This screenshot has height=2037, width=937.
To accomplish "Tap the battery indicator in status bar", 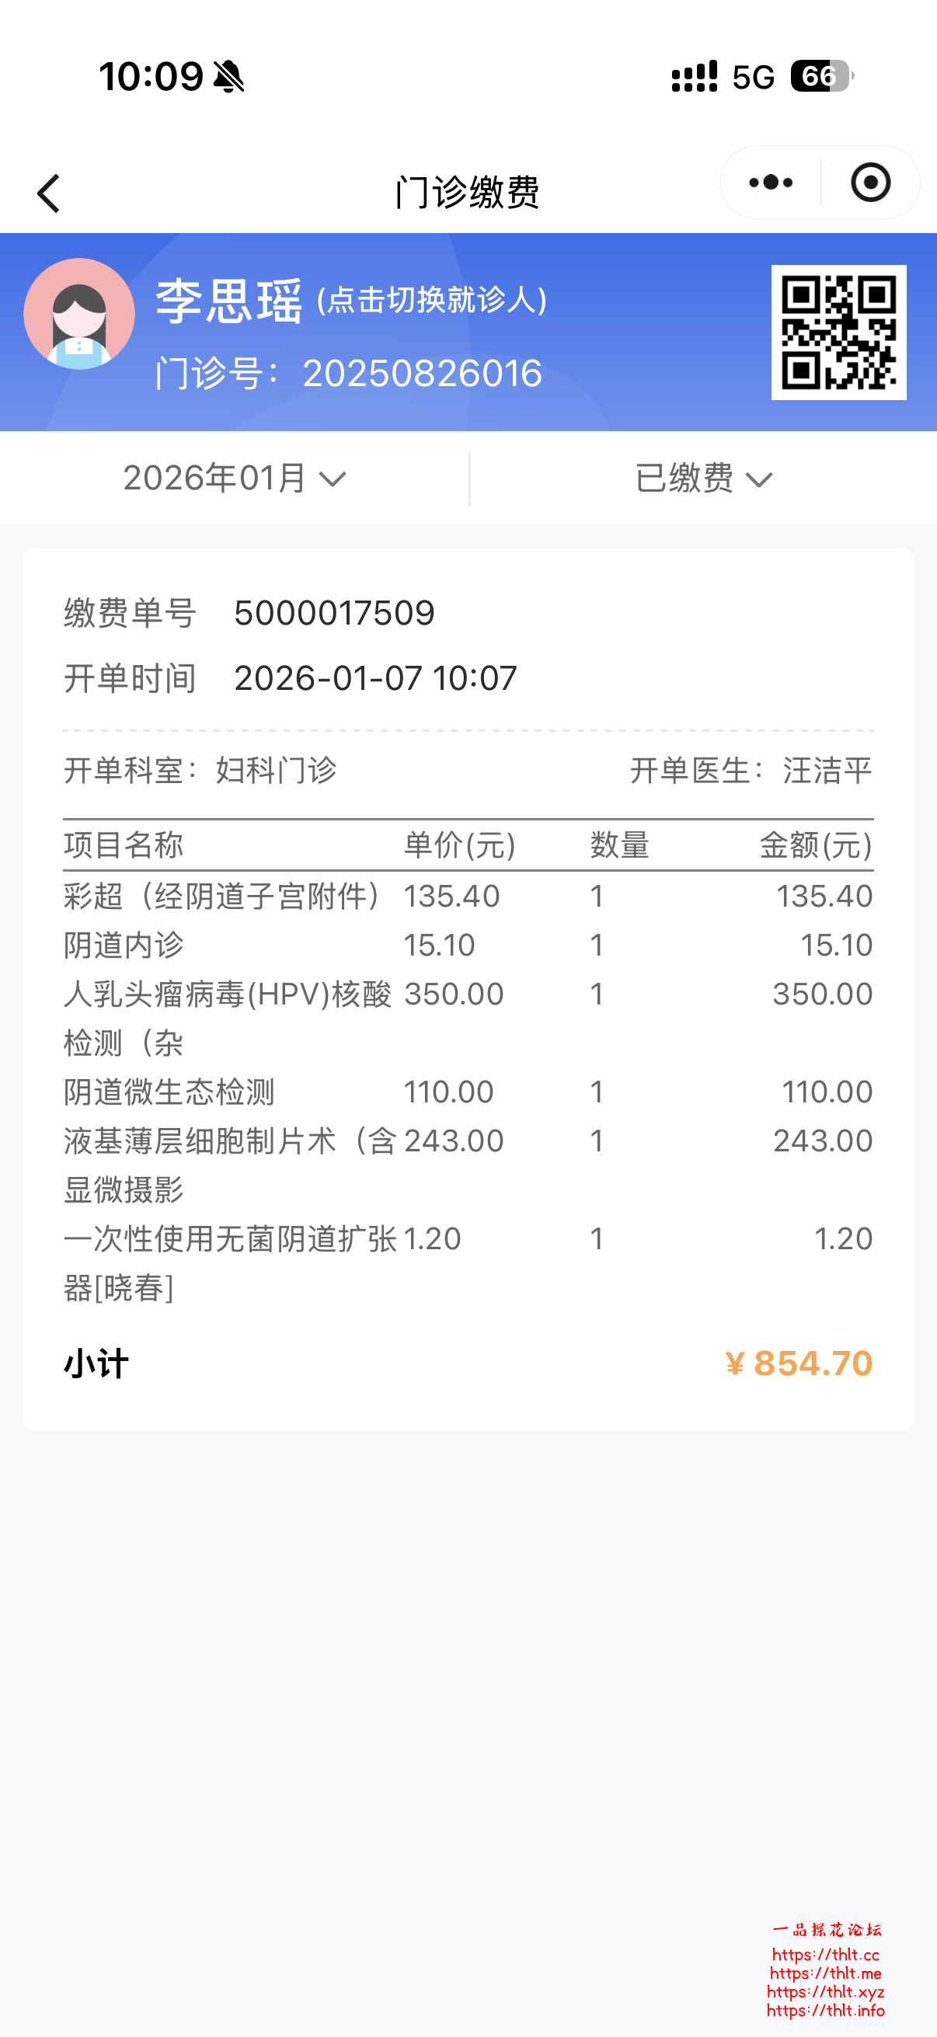I will pyautogui.click(x=820, y=77).
